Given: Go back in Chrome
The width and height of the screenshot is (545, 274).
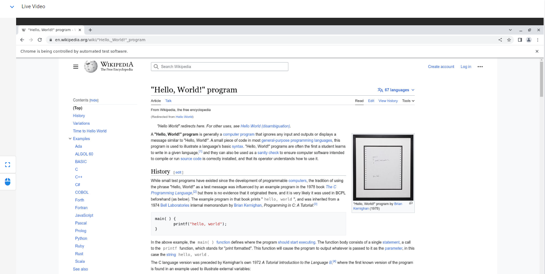Looking at the screenshot, I should [22, 40].
